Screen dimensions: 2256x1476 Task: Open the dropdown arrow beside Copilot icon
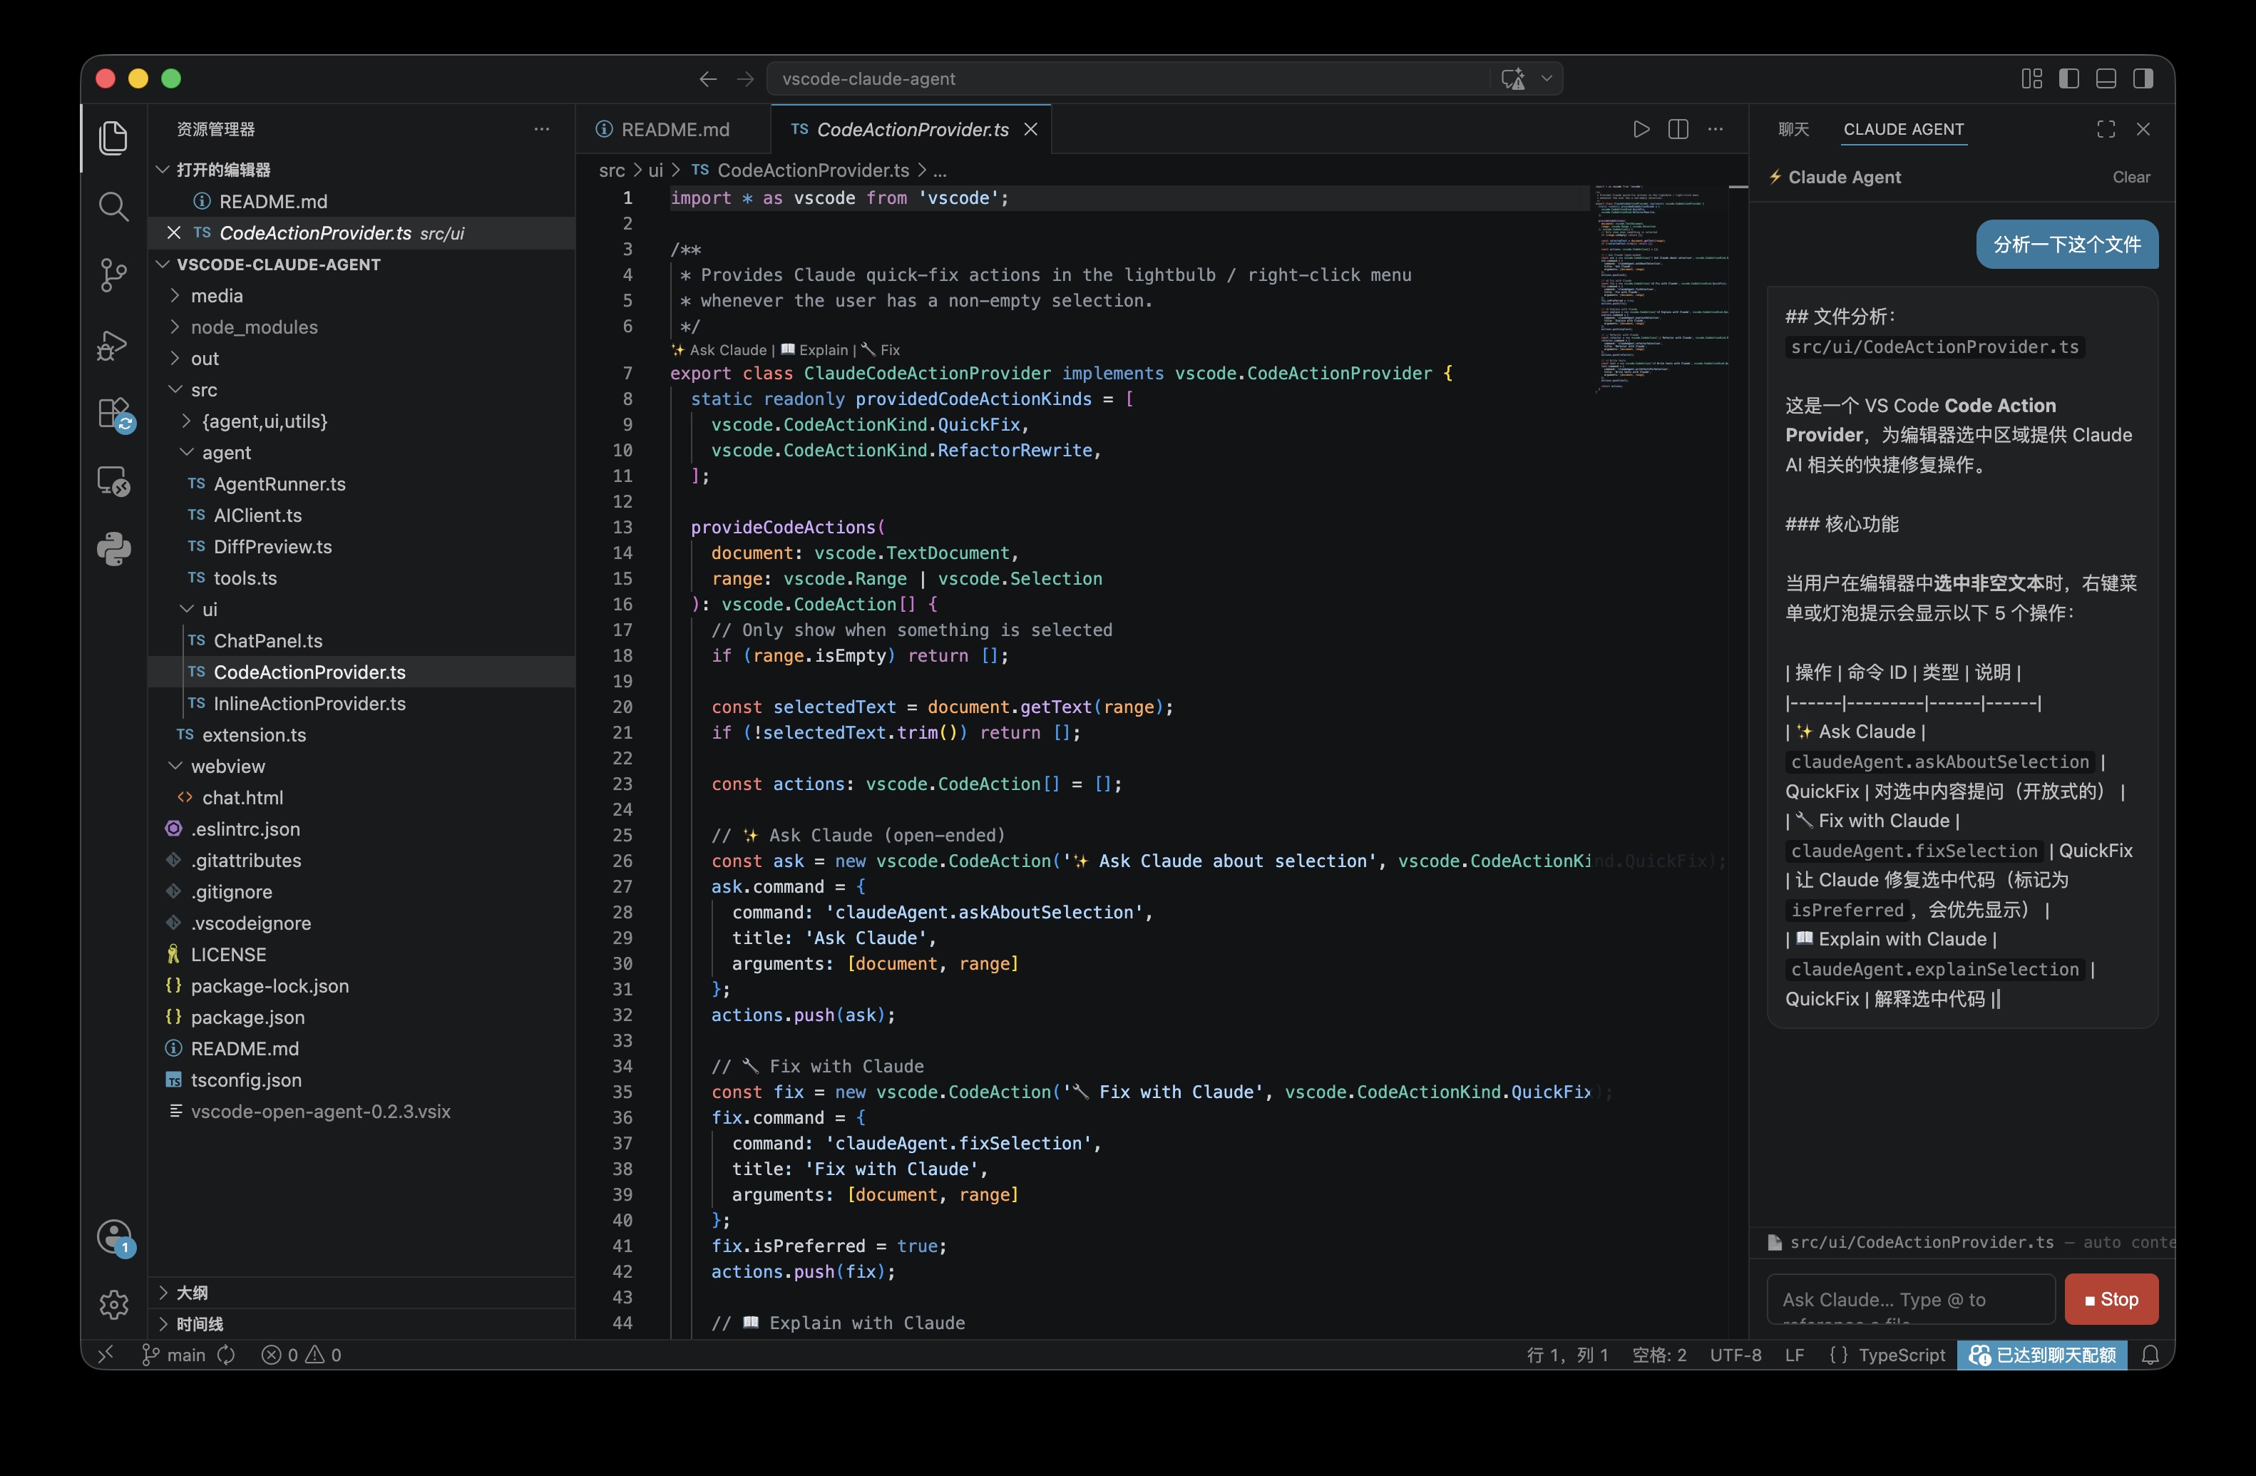click(1547, 78)
